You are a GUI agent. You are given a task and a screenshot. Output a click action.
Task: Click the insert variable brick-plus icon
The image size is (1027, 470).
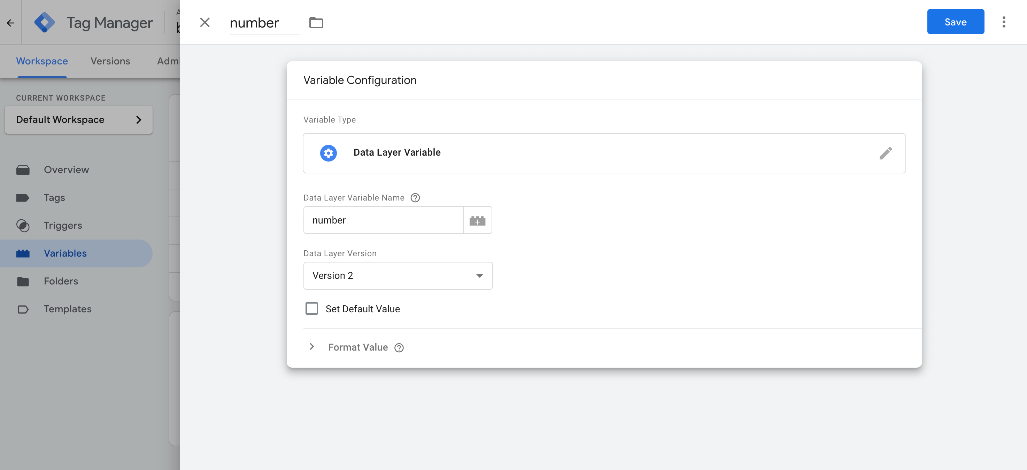tap(477, 220)
